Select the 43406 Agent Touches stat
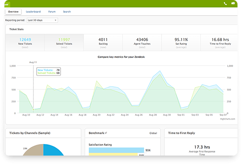Viewport: 241px width, 164px height. (142, 42)
